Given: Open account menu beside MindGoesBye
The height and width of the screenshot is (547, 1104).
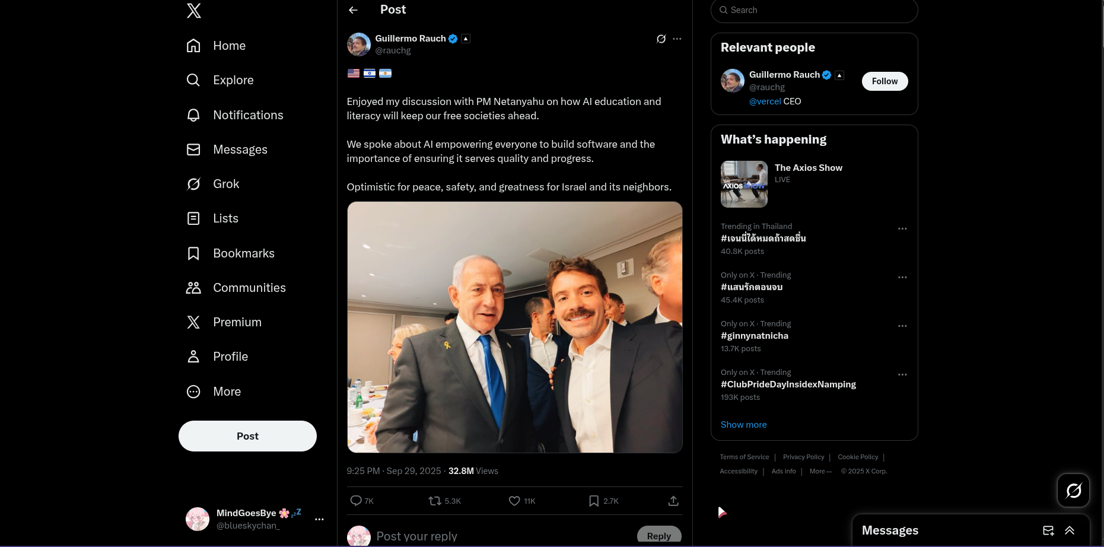Looking at the screenshot, I should pos(319,519).
